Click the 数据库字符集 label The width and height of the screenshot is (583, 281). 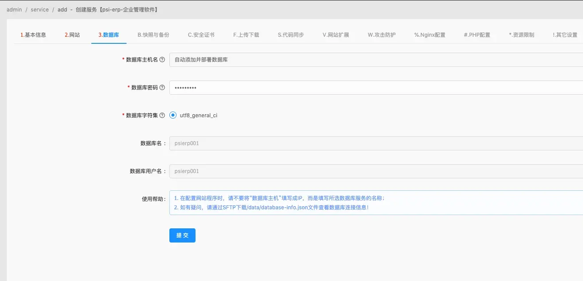point(142,115)
